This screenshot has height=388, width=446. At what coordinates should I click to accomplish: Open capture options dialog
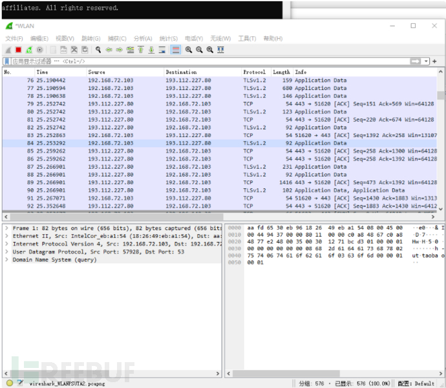point(40,50)
